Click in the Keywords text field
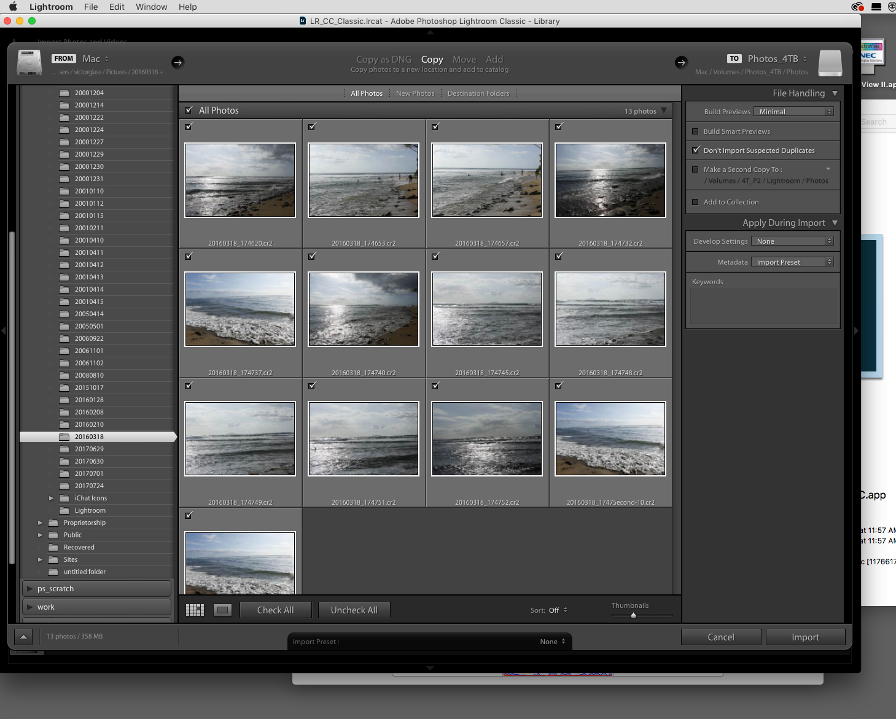 [x=763, y=306]
